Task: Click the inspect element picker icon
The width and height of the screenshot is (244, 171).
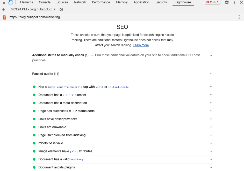Action: pyautogui.click(x=4, y=3)
